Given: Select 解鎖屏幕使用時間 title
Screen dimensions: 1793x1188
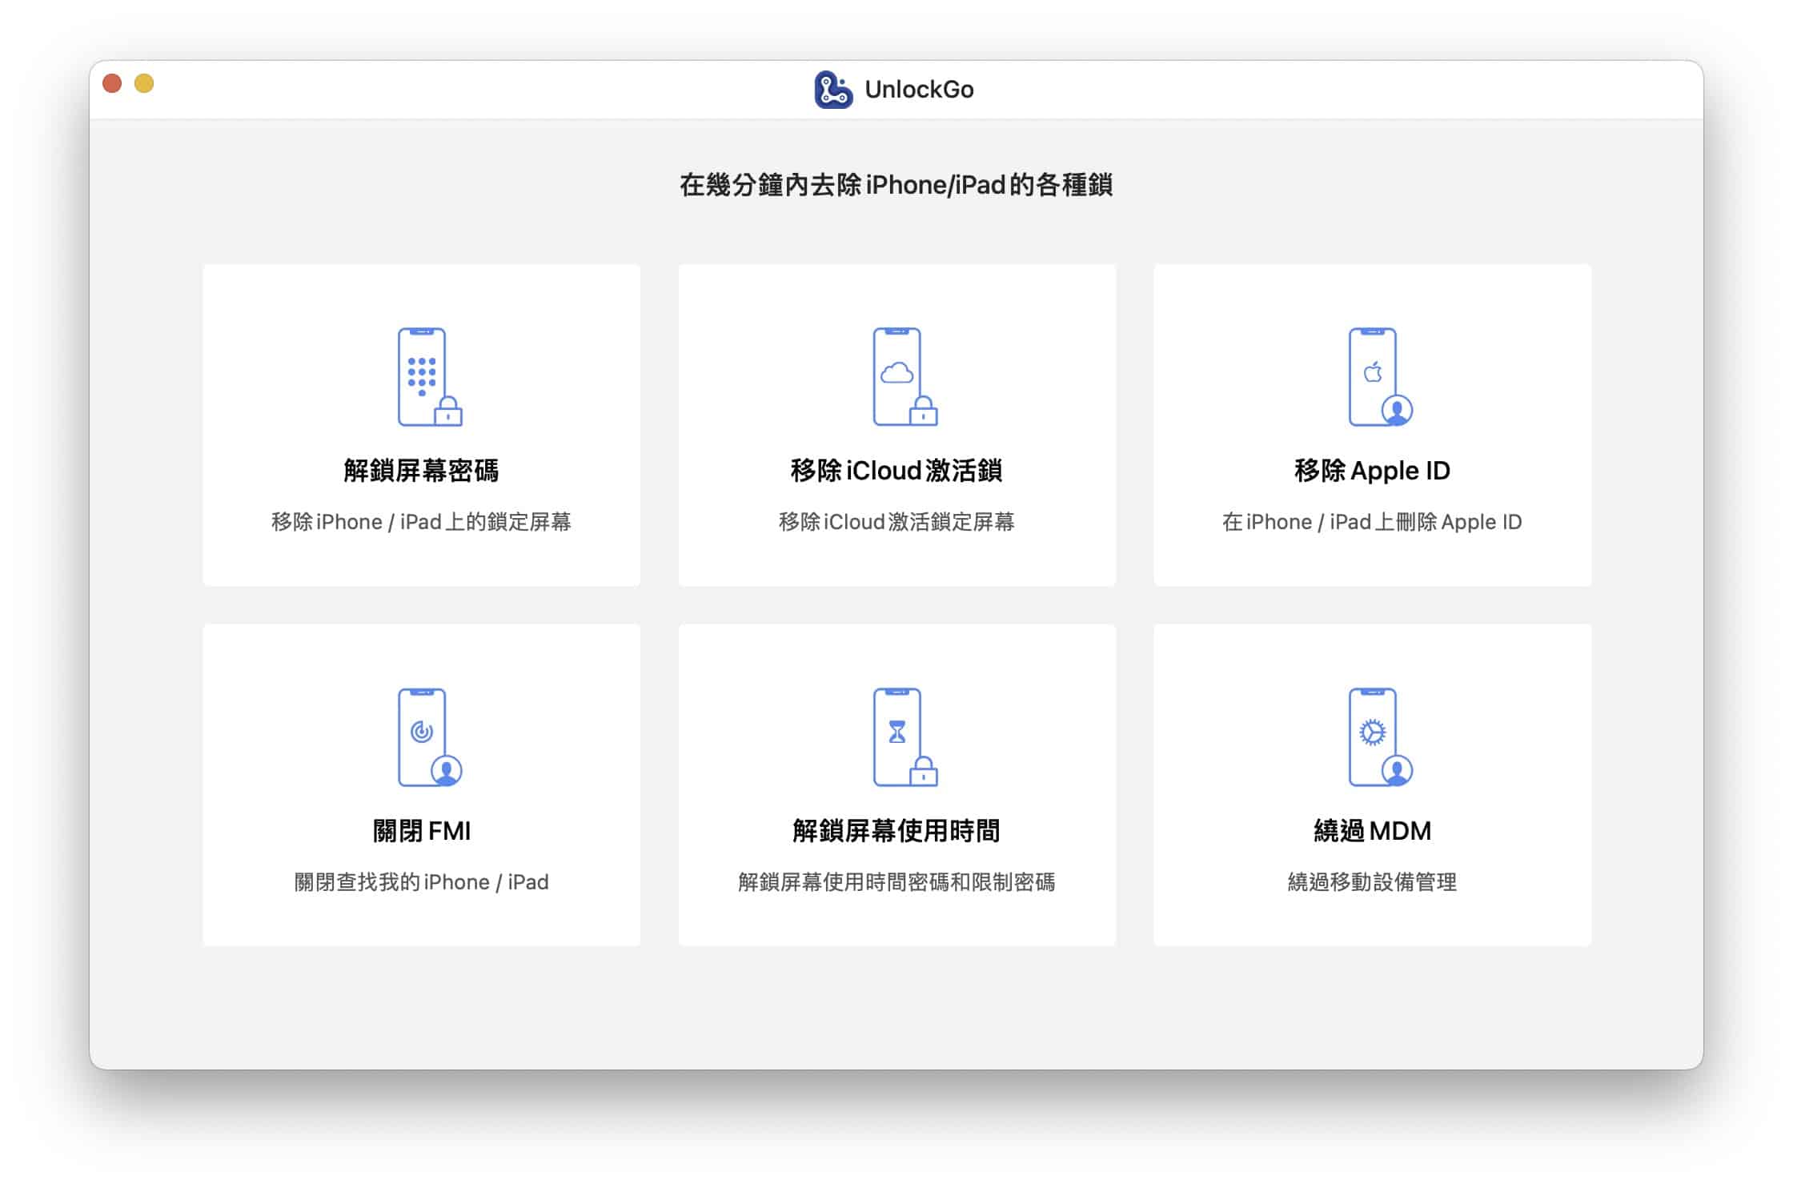Looking at the screenshot, I should pyautogui.click(x=896, y=831).
